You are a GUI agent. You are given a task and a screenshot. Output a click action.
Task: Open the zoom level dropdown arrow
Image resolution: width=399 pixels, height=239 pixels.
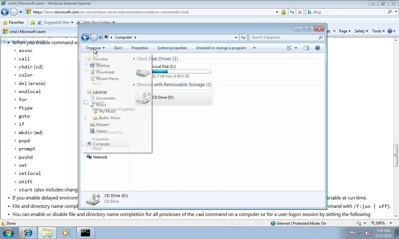[391, 223]
